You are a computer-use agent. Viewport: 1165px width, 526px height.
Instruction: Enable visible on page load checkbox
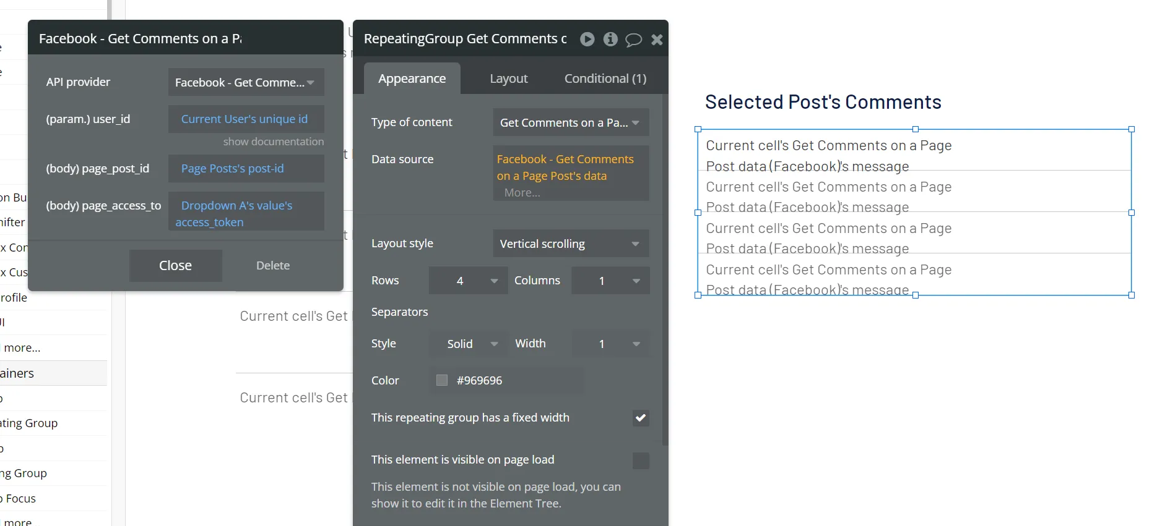(641, 460)
